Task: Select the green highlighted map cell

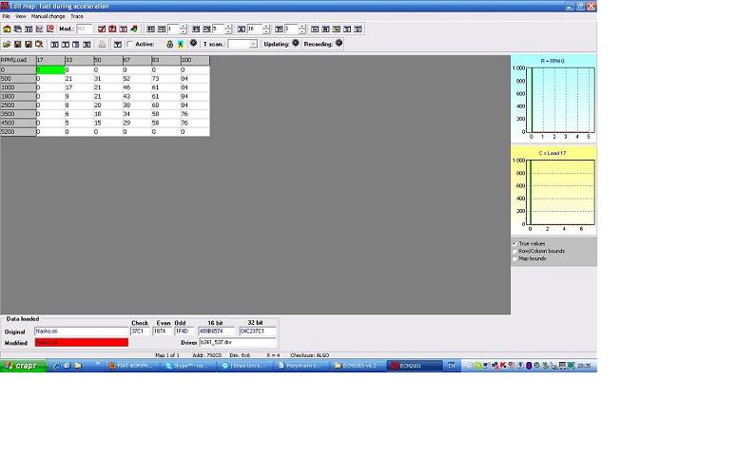Action: [49, 70]
